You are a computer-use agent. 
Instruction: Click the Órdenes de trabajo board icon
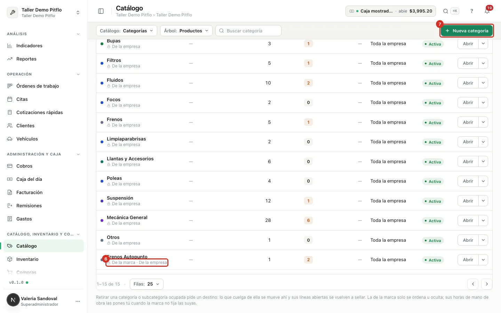[x=10, y=86]
